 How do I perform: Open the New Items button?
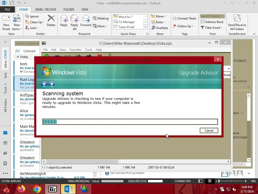point(17,23)
